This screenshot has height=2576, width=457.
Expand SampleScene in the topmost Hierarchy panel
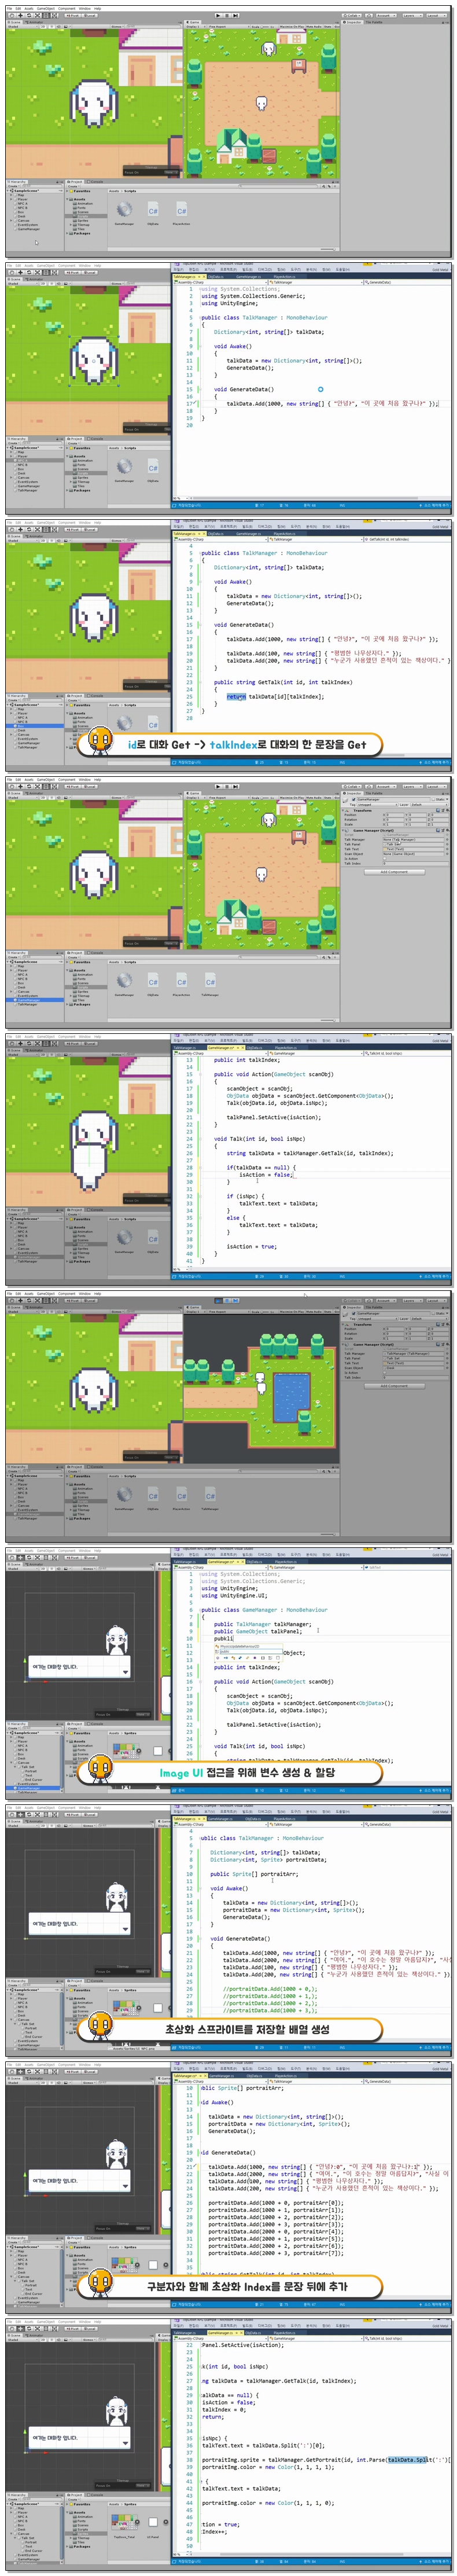click(x=11, y=190)
